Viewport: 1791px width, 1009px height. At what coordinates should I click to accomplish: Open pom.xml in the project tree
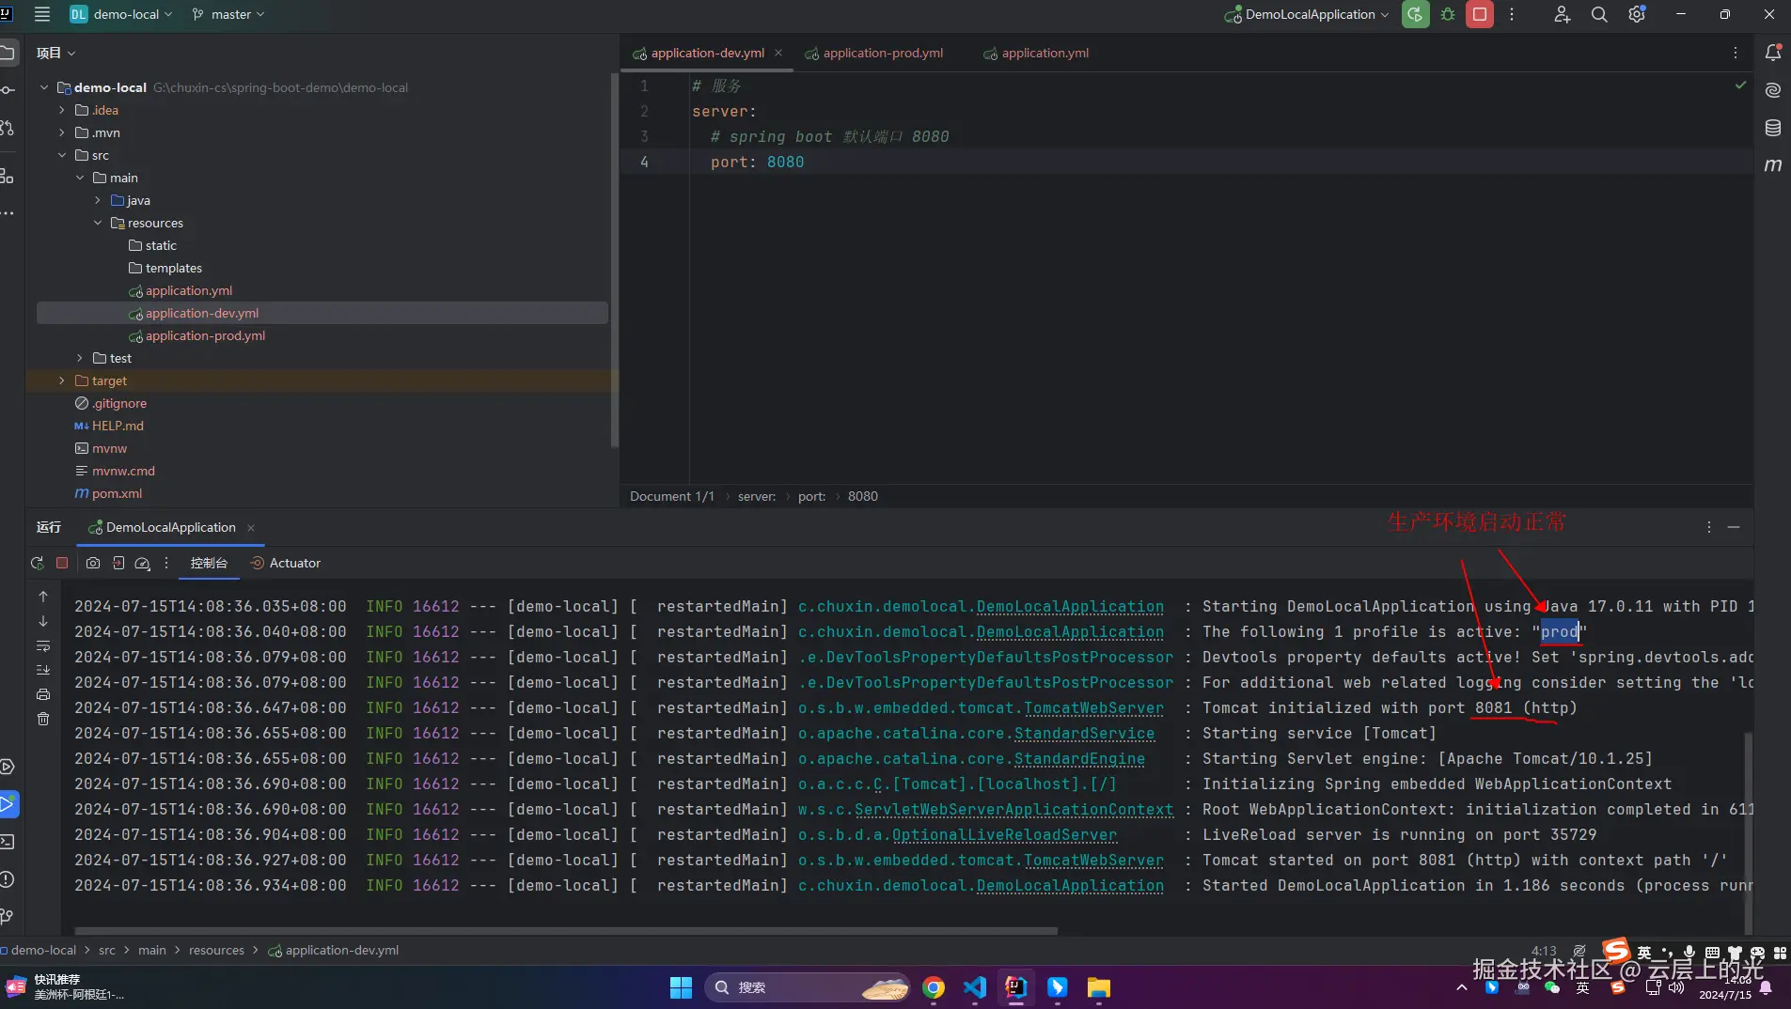tap(117, 493)
